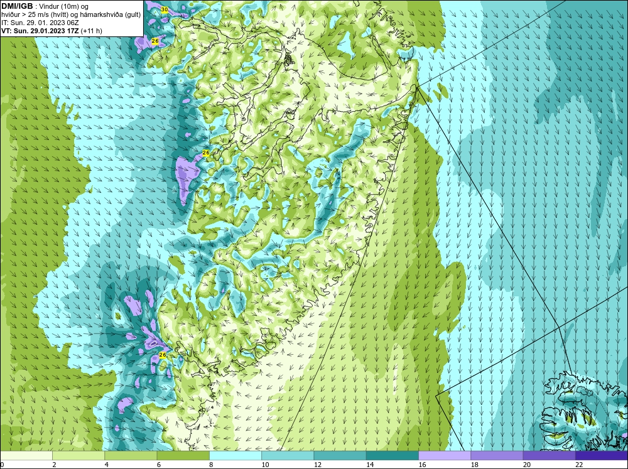Click the legend scale number 0
This screenshot has height=469, width=628.
[2, 465]
